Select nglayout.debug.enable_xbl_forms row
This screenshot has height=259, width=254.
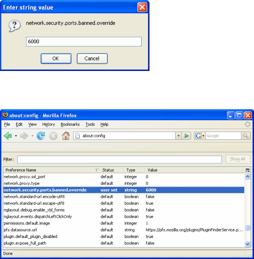tap(124, 210)
